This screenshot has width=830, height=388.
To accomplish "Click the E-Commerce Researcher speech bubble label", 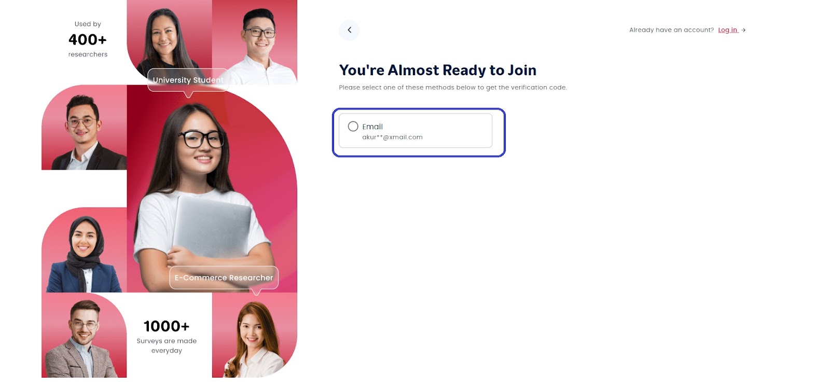I will pyautogui.click(x=224, y=278).
